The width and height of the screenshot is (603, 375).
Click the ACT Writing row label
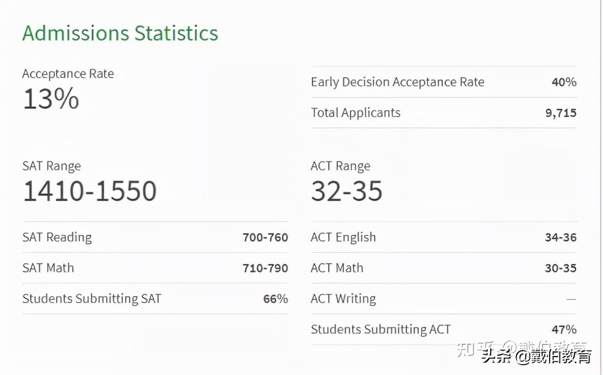click(343, 299)
